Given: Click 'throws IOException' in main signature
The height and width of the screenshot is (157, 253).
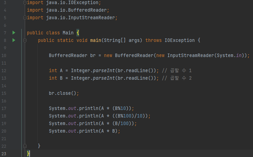Looking at the screenshot, I should click(170, 40).
